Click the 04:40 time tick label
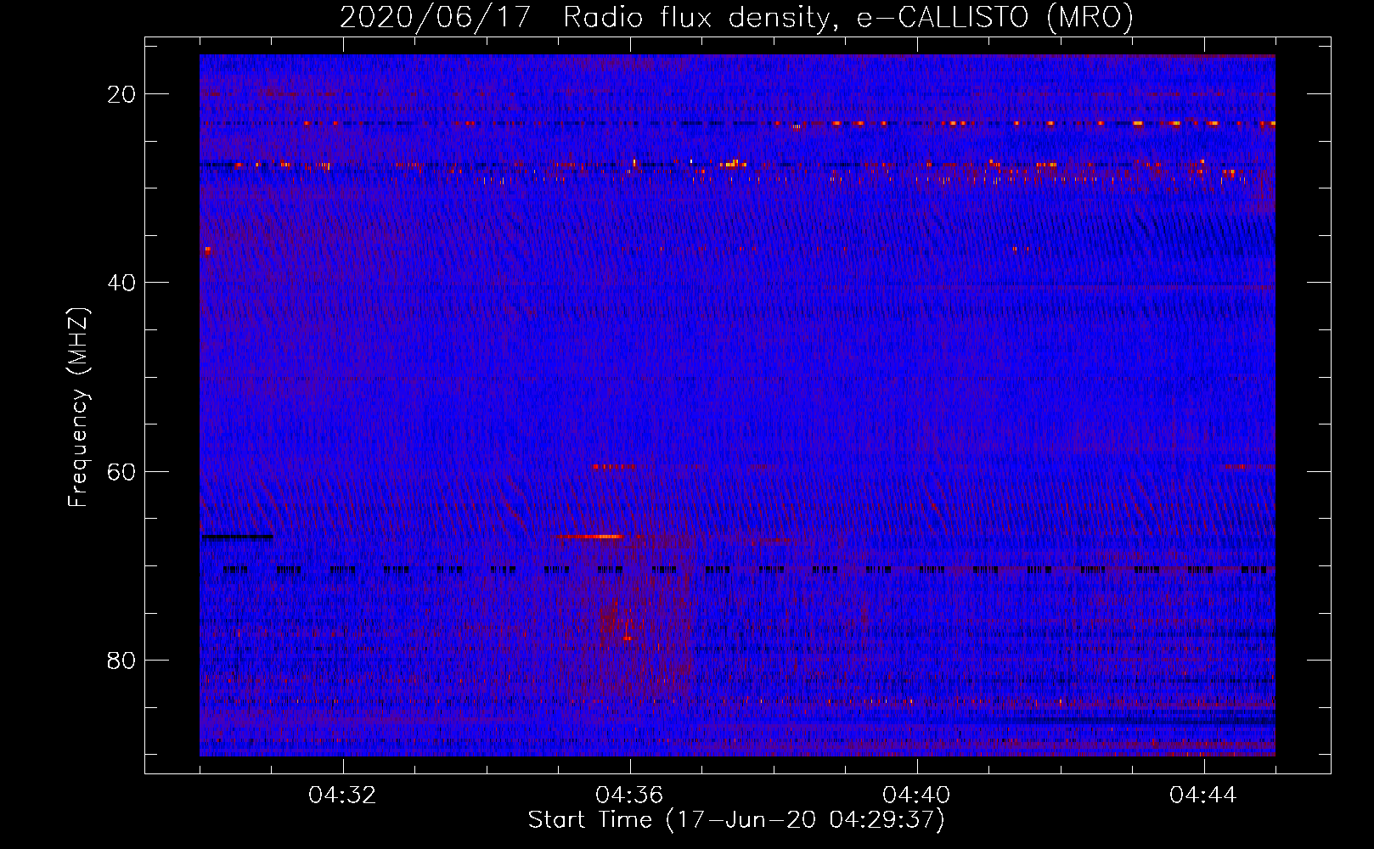This screenshot has height=849, width=1374. [917, 796]
